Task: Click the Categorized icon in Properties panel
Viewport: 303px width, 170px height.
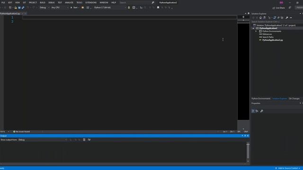Action: point(253,111)
